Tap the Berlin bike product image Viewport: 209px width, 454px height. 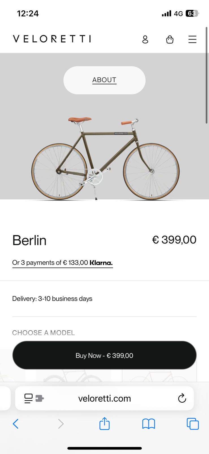pyautogui.click(x=105, y=159)
